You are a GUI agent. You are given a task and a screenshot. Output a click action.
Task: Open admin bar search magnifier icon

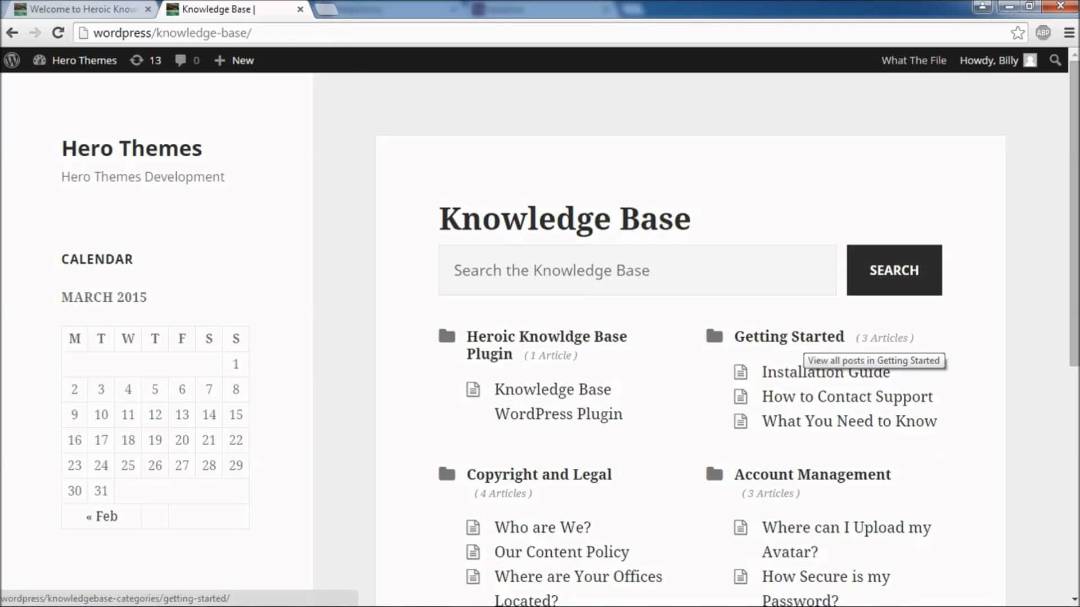click(x=1055, y=60)
